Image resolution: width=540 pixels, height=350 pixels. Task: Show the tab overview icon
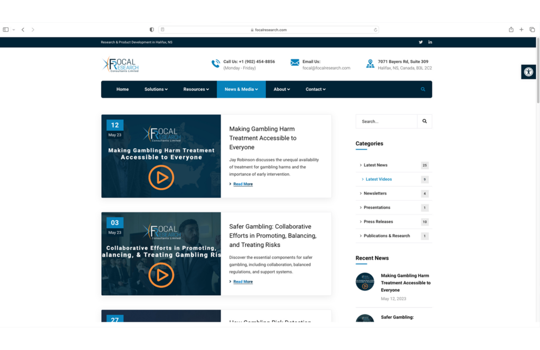pyautogui.click(x=532, y=30)
